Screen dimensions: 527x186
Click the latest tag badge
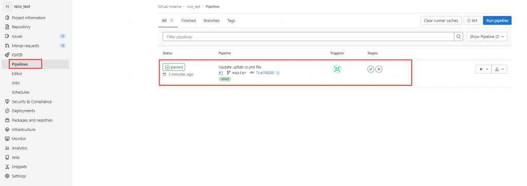pos(225,79)
